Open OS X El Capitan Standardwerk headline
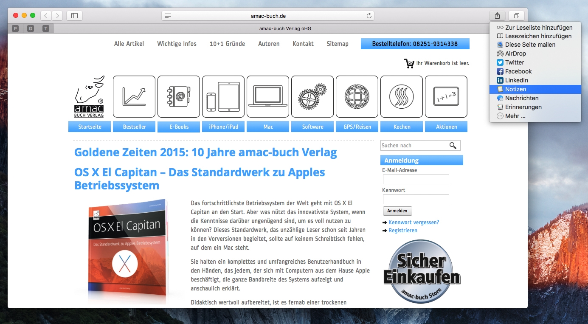This screenshot has height=324, width=588. pos(200,179)
